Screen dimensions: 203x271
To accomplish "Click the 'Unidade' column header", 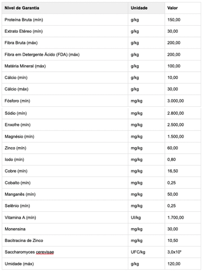I will pos(139,8).
